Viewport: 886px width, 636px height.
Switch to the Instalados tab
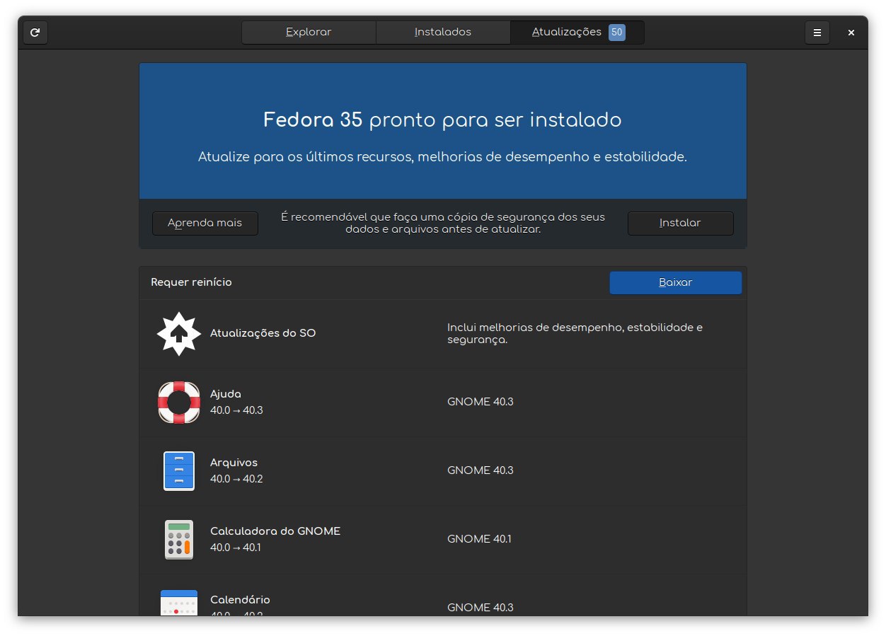pos(443,33)
